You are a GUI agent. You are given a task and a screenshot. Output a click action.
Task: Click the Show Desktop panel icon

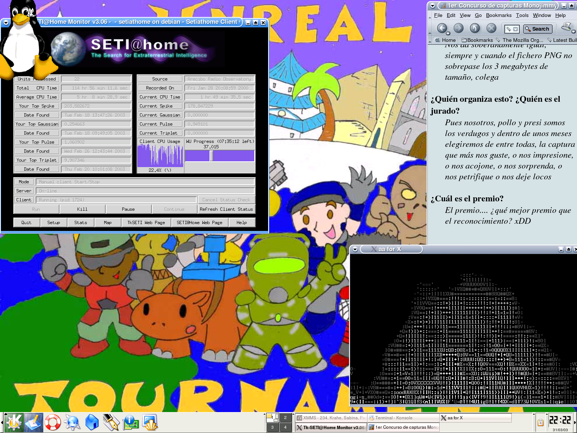tap(33, 422)
